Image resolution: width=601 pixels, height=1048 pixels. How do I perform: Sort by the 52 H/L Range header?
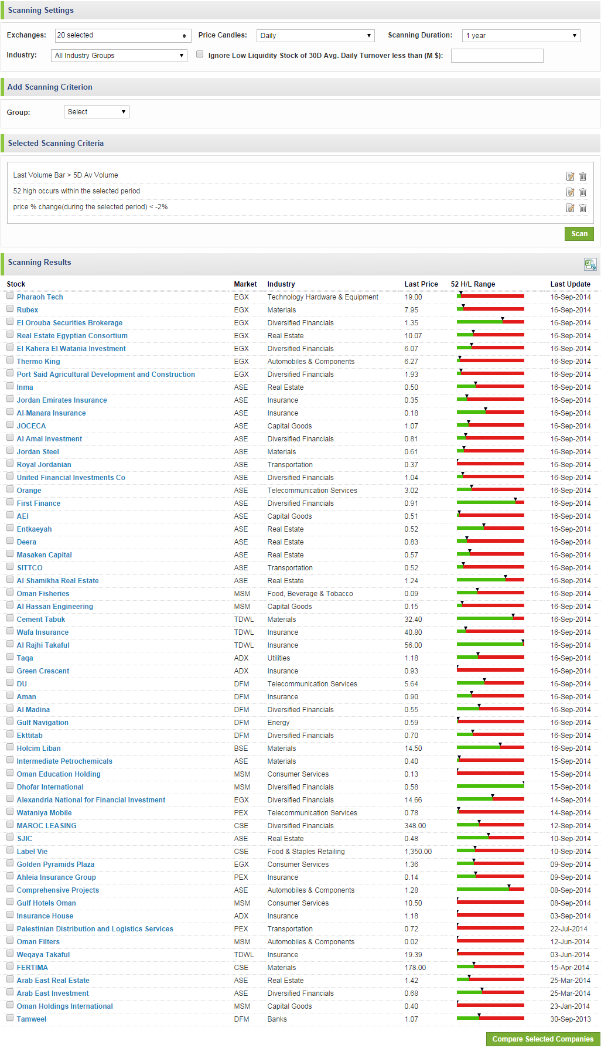473,284
